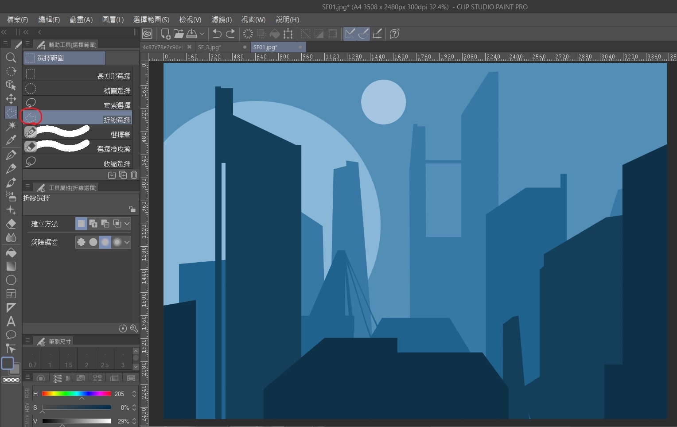Select the Eyedropper tool
Image resolution: width=677 pixels, height=427 pixels.
(11, 140)
